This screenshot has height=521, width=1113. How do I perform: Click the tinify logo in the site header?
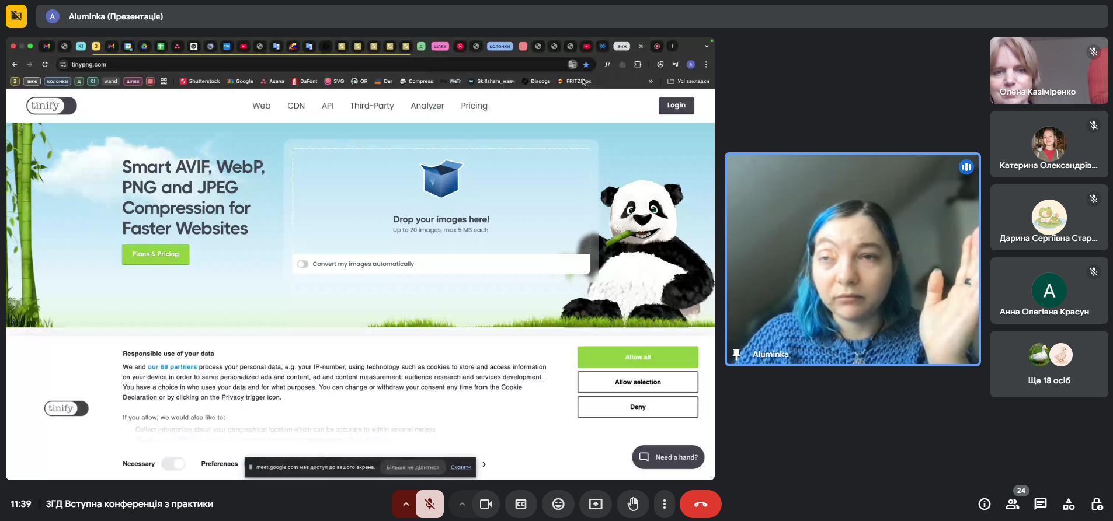coord(51,106)
